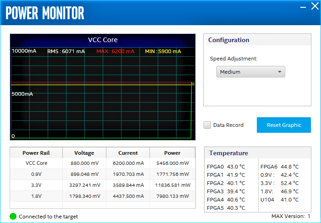This screenshot has width=321, height=223.
Task: Click the RMS current readout
Action: [x=66, y=51]
